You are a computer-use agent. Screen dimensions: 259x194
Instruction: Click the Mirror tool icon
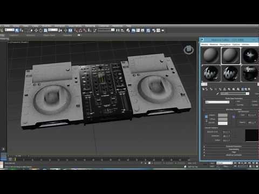click(118, 30)
